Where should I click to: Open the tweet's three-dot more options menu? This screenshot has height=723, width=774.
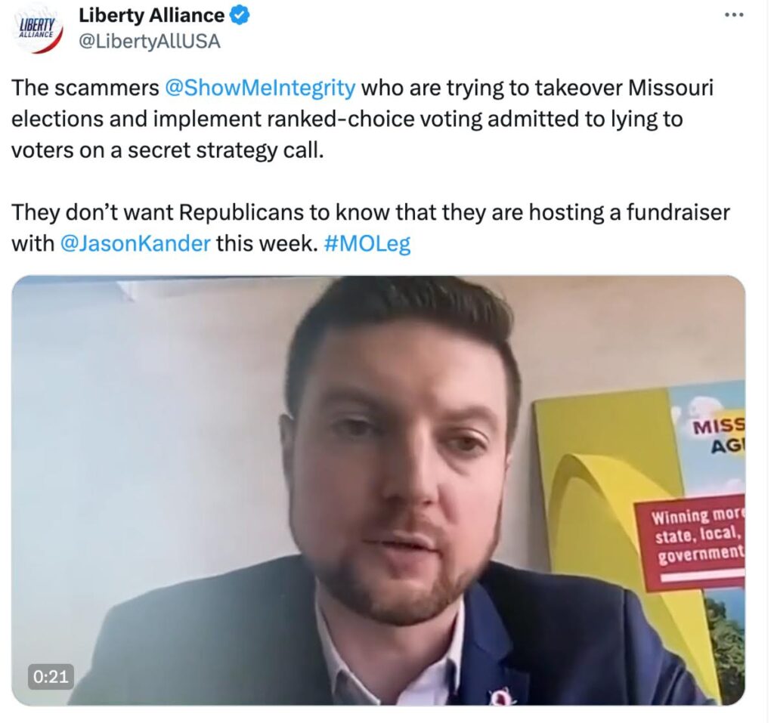[x=734, y=15]
